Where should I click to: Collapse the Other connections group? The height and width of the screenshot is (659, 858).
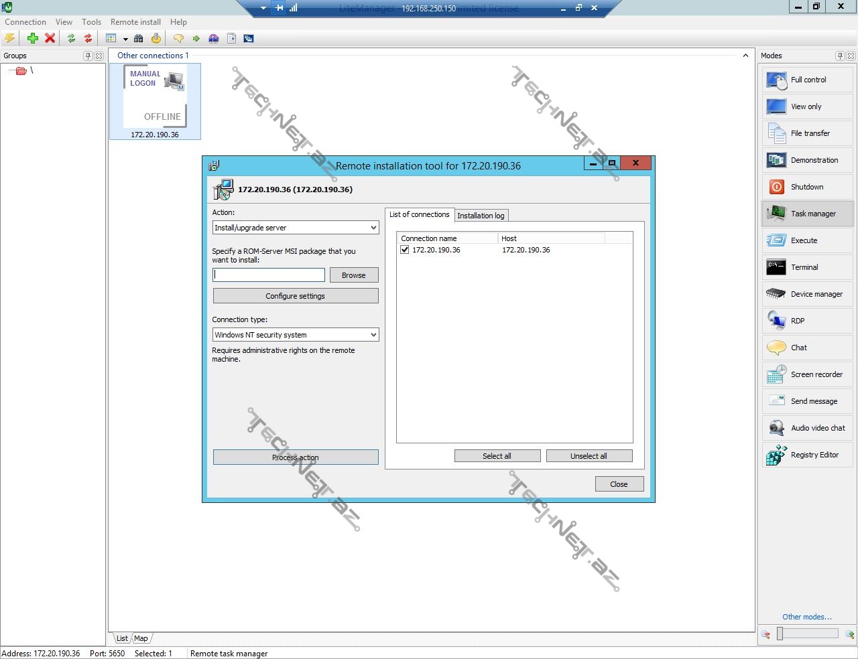[x=745, y=56]
